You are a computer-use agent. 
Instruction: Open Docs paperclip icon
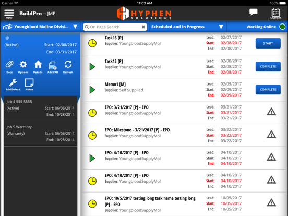[9, 67]
